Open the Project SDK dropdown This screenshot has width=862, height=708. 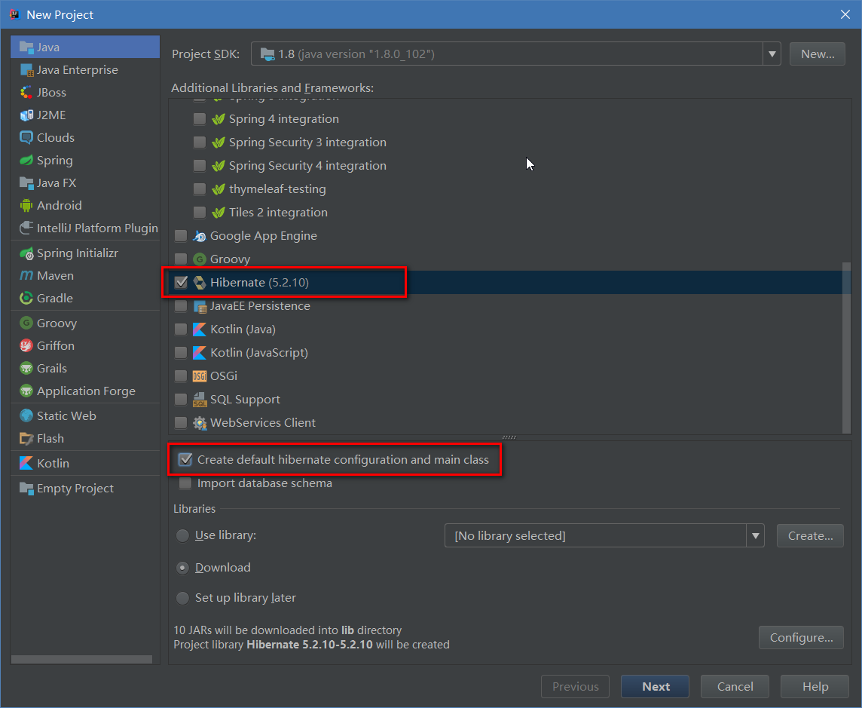tap(772, 54)
